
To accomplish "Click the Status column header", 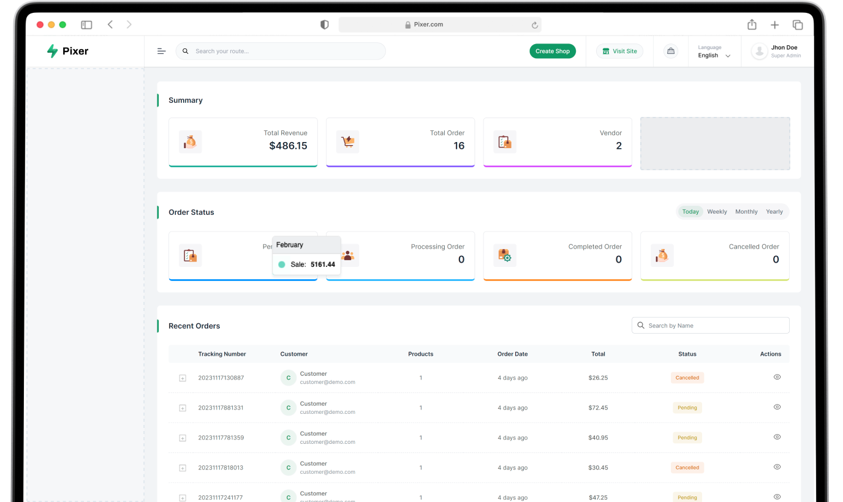I will (687, 354).
